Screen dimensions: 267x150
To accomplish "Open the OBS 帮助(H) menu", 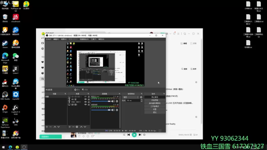I will (101, 39).
